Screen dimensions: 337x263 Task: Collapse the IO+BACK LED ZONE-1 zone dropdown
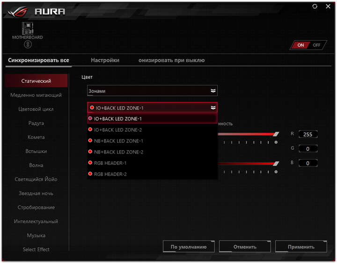point(152,108)
